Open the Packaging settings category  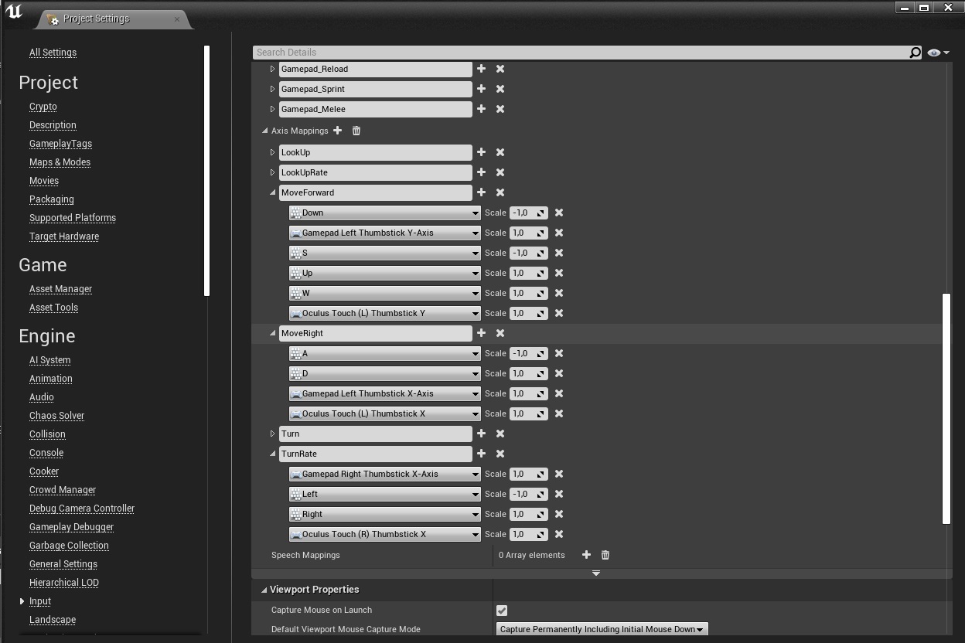pos(52,199)
